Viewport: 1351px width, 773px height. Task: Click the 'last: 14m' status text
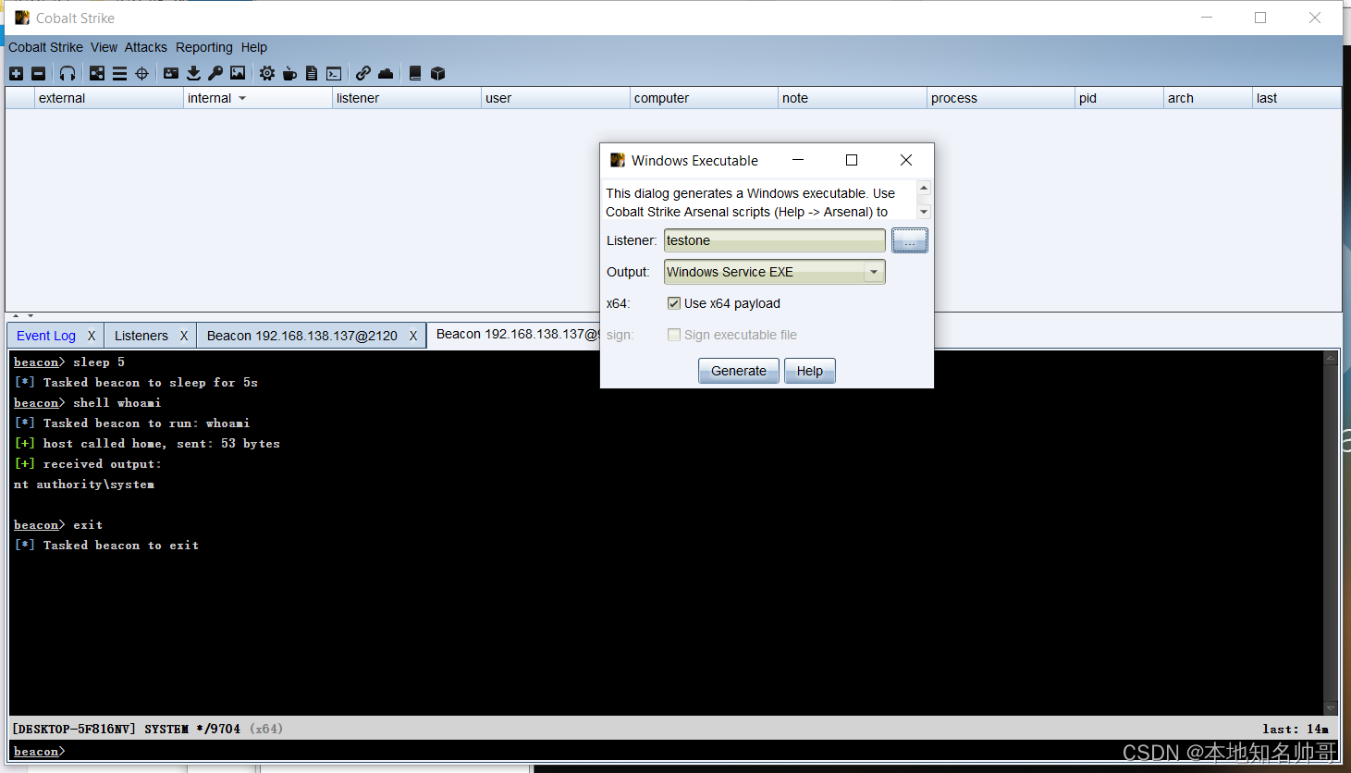pos(1296,729)
